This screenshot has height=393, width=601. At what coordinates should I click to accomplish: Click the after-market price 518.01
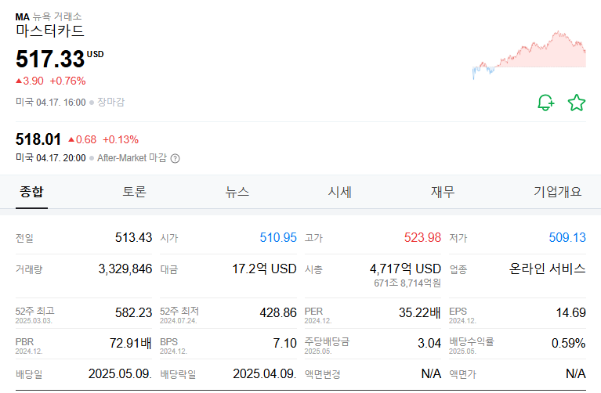(x=38, y=139)
